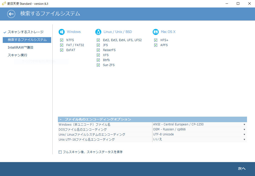
Task: Click the Mac OS X heading
Action: pos(168,32)
